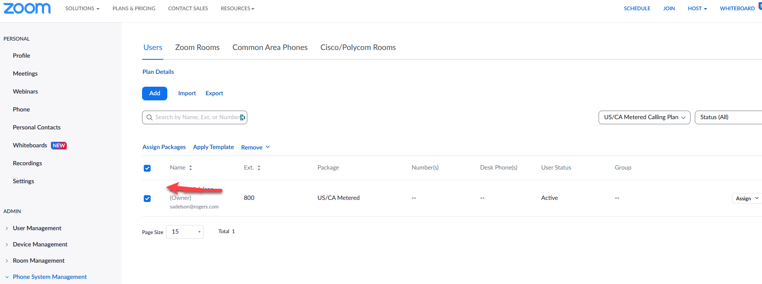
Task: Click the Number(s) column header
Action: click(425, 168)
